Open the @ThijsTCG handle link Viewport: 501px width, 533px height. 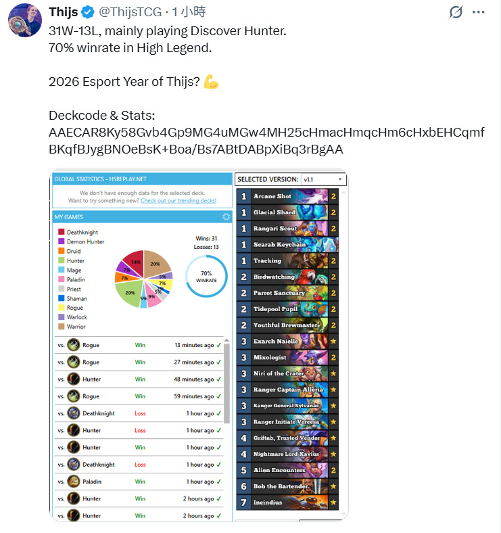pyautogui.click(x=130, y=12)
